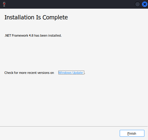Select the '.NET Framework 4.8 has been installed' message

[33, 35]
